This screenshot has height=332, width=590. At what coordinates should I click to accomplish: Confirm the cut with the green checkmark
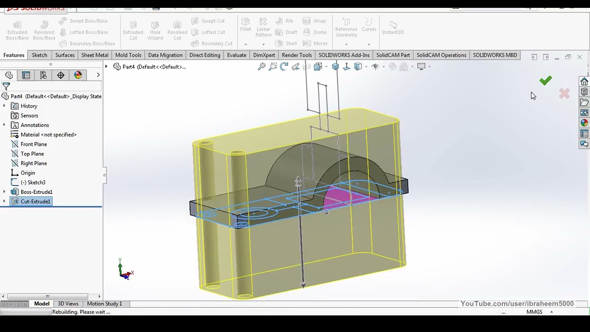[546, 81]
